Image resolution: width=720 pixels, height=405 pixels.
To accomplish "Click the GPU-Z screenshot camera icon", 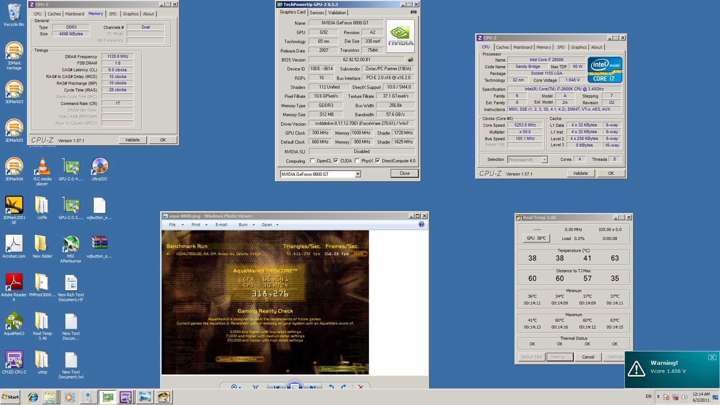I will (413, 12).
